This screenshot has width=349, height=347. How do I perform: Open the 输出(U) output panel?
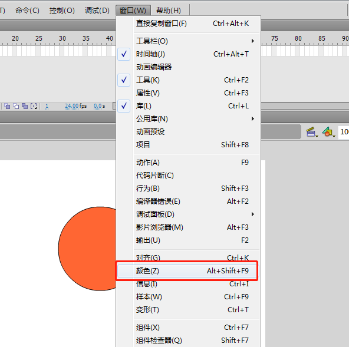pyautogui.click(x=188, y=240)
